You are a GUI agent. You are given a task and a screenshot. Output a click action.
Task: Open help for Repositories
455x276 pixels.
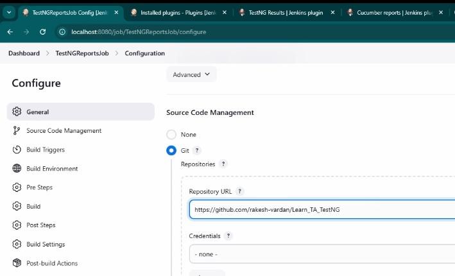pyautogui.click(x=223, y=164)
